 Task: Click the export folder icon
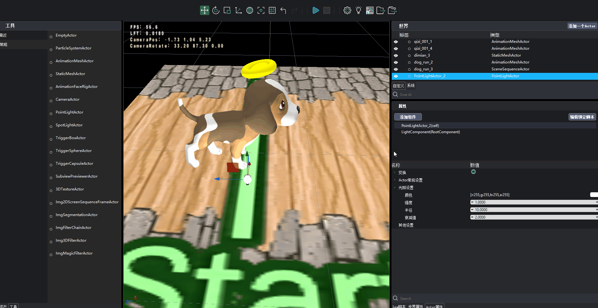[381, 10]
